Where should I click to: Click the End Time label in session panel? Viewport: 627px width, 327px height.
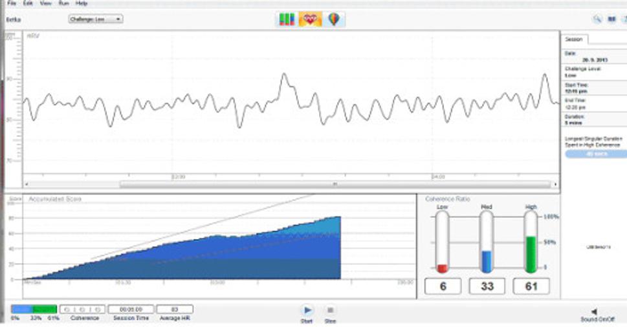coord(575,101)
